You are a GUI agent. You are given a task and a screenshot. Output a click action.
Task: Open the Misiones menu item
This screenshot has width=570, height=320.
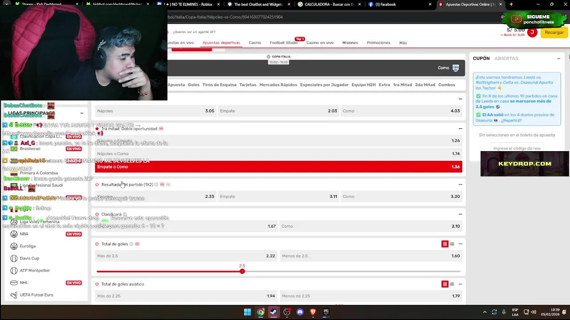(350, 43)
